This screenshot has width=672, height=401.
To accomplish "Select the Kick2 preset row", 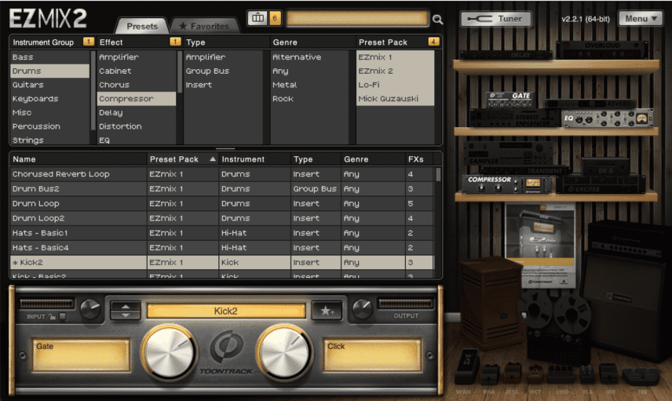I will pos(221,262).
